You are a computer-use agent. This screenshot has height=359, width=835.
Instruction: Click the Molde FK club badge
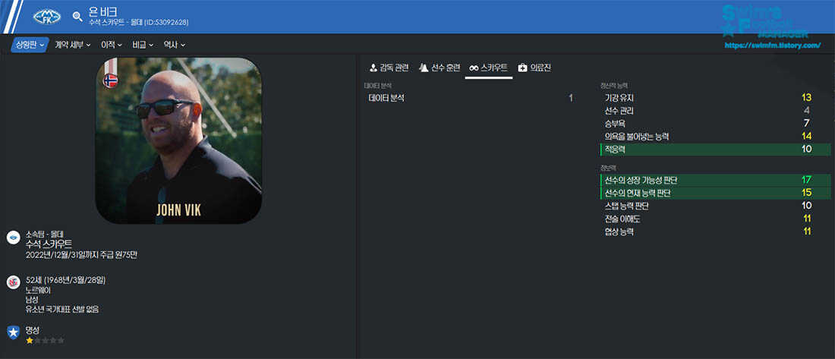pyautogui.click(x=47, y=17)
